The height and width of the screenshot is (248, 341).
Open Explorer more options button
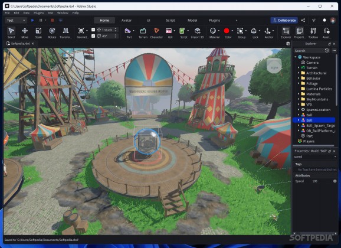click(335, 51)
